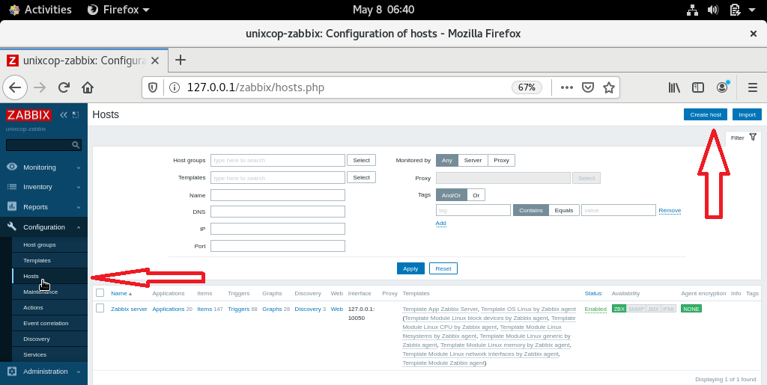Expand Administration menu section
This screenshot has width=767, height=385.
[x=44, y=372]
